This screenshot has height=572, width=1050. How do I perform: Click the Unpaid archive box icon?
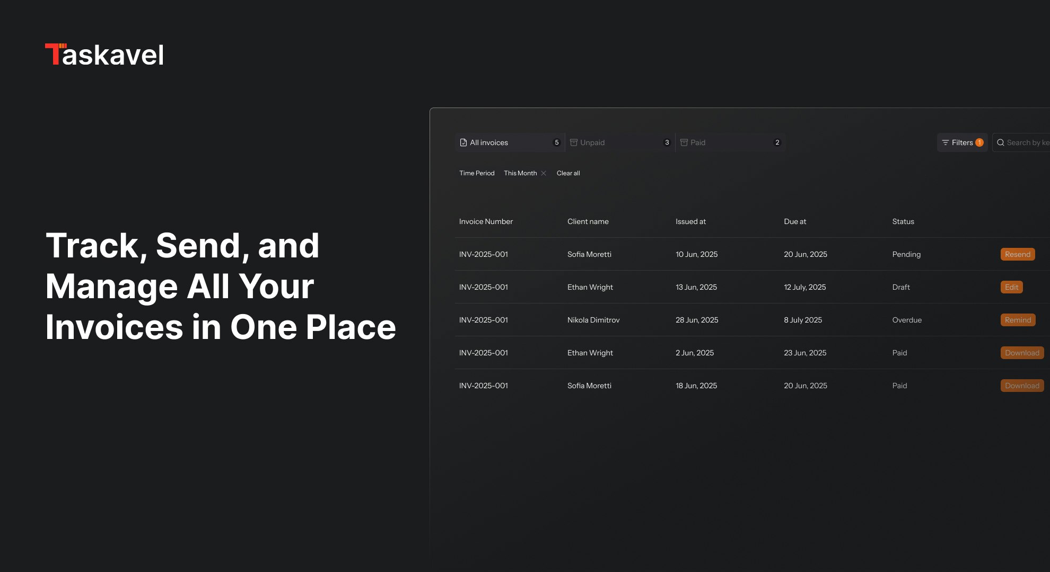click(574, 142)
